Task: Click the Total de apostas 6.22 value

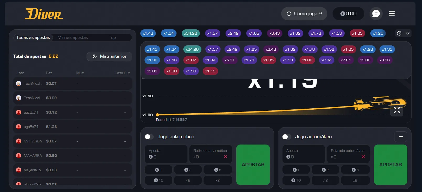Action: pos(54,56)
